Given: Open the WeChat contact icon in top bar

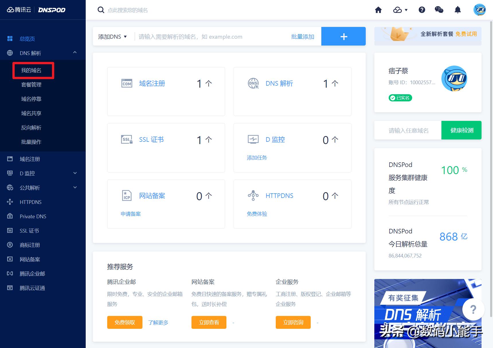Looking at the screenshot, I should pos(439,10).
